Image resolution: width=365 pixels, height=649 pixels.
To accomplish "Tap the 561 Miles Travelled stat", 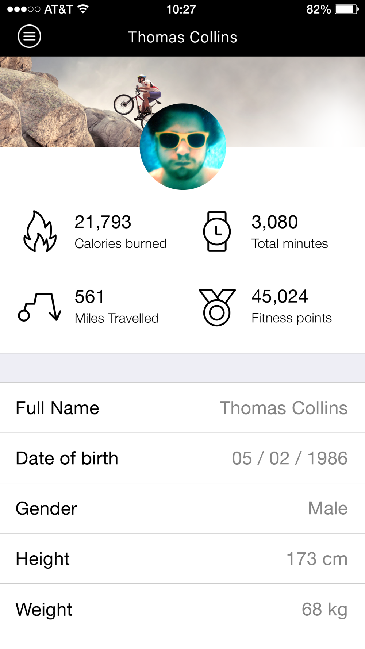I will (x=116, y=307).
